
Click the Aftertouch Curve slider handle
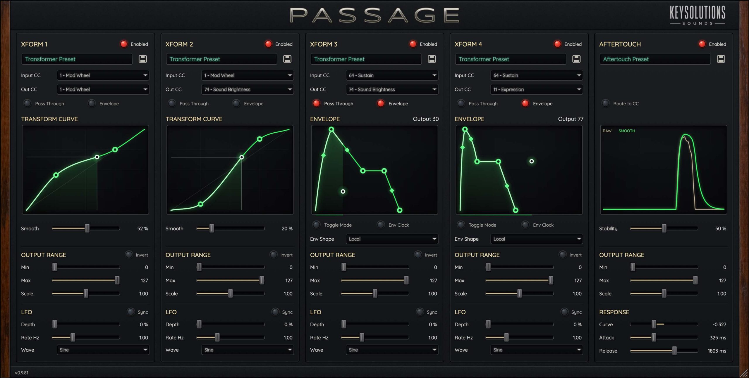coord(654,324)
